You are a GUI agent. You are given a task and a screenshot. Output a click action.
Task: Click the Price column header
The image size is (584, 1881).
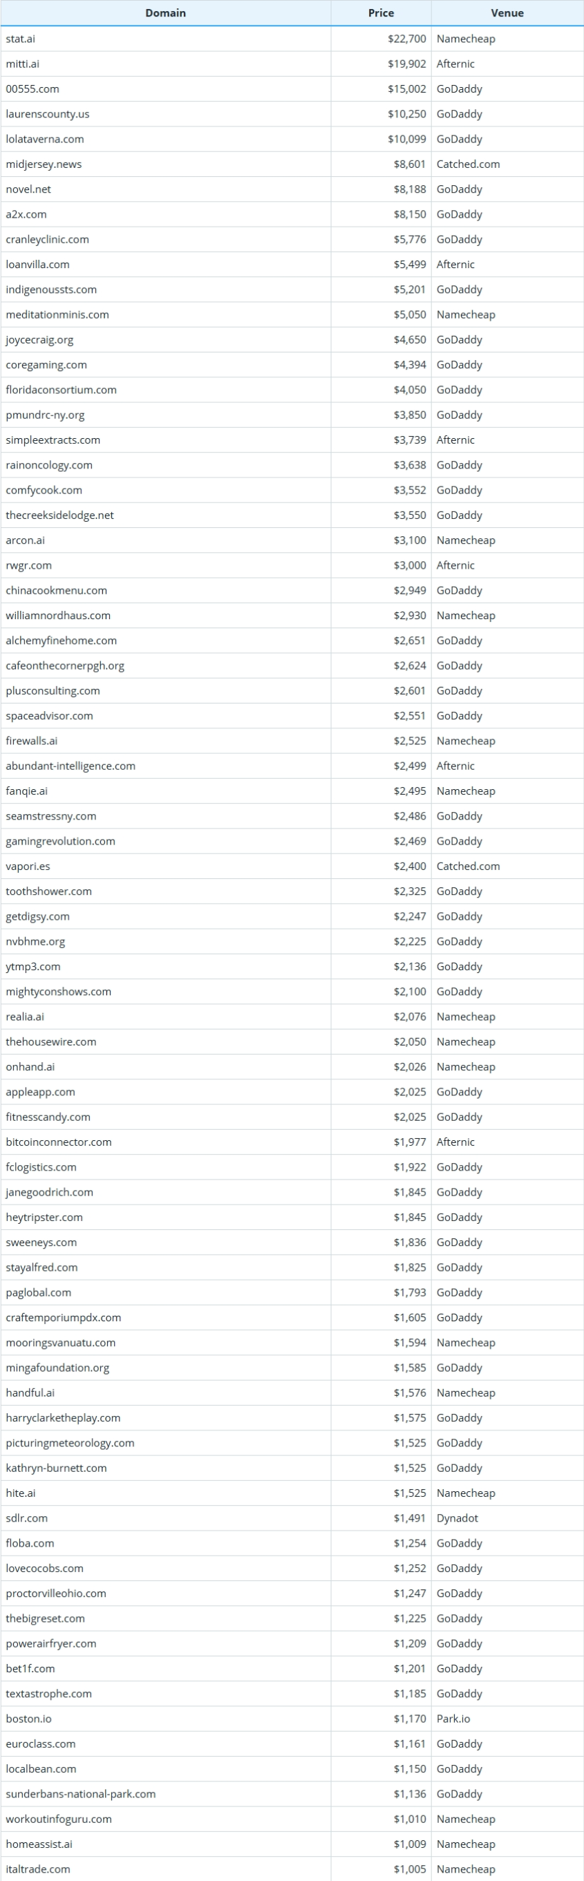380,13
